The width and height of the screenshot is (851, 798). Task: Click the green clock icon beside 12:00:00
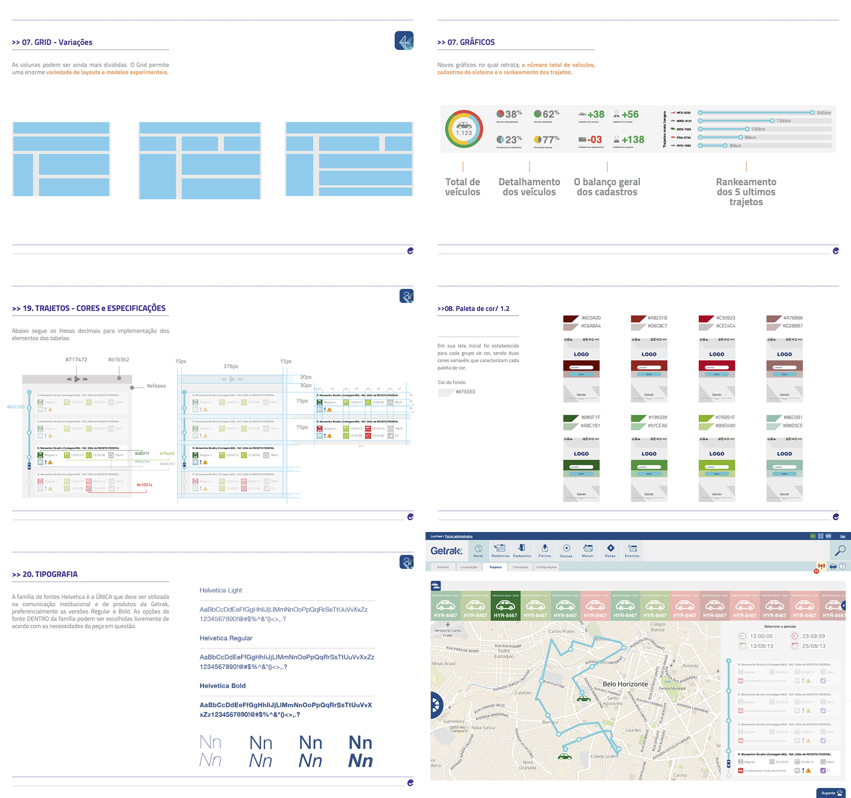(x=743, y=636)
